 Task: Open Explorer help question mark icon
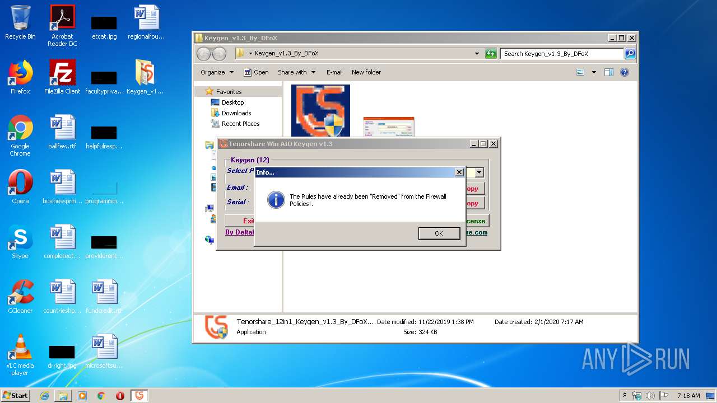pos(625,72)
